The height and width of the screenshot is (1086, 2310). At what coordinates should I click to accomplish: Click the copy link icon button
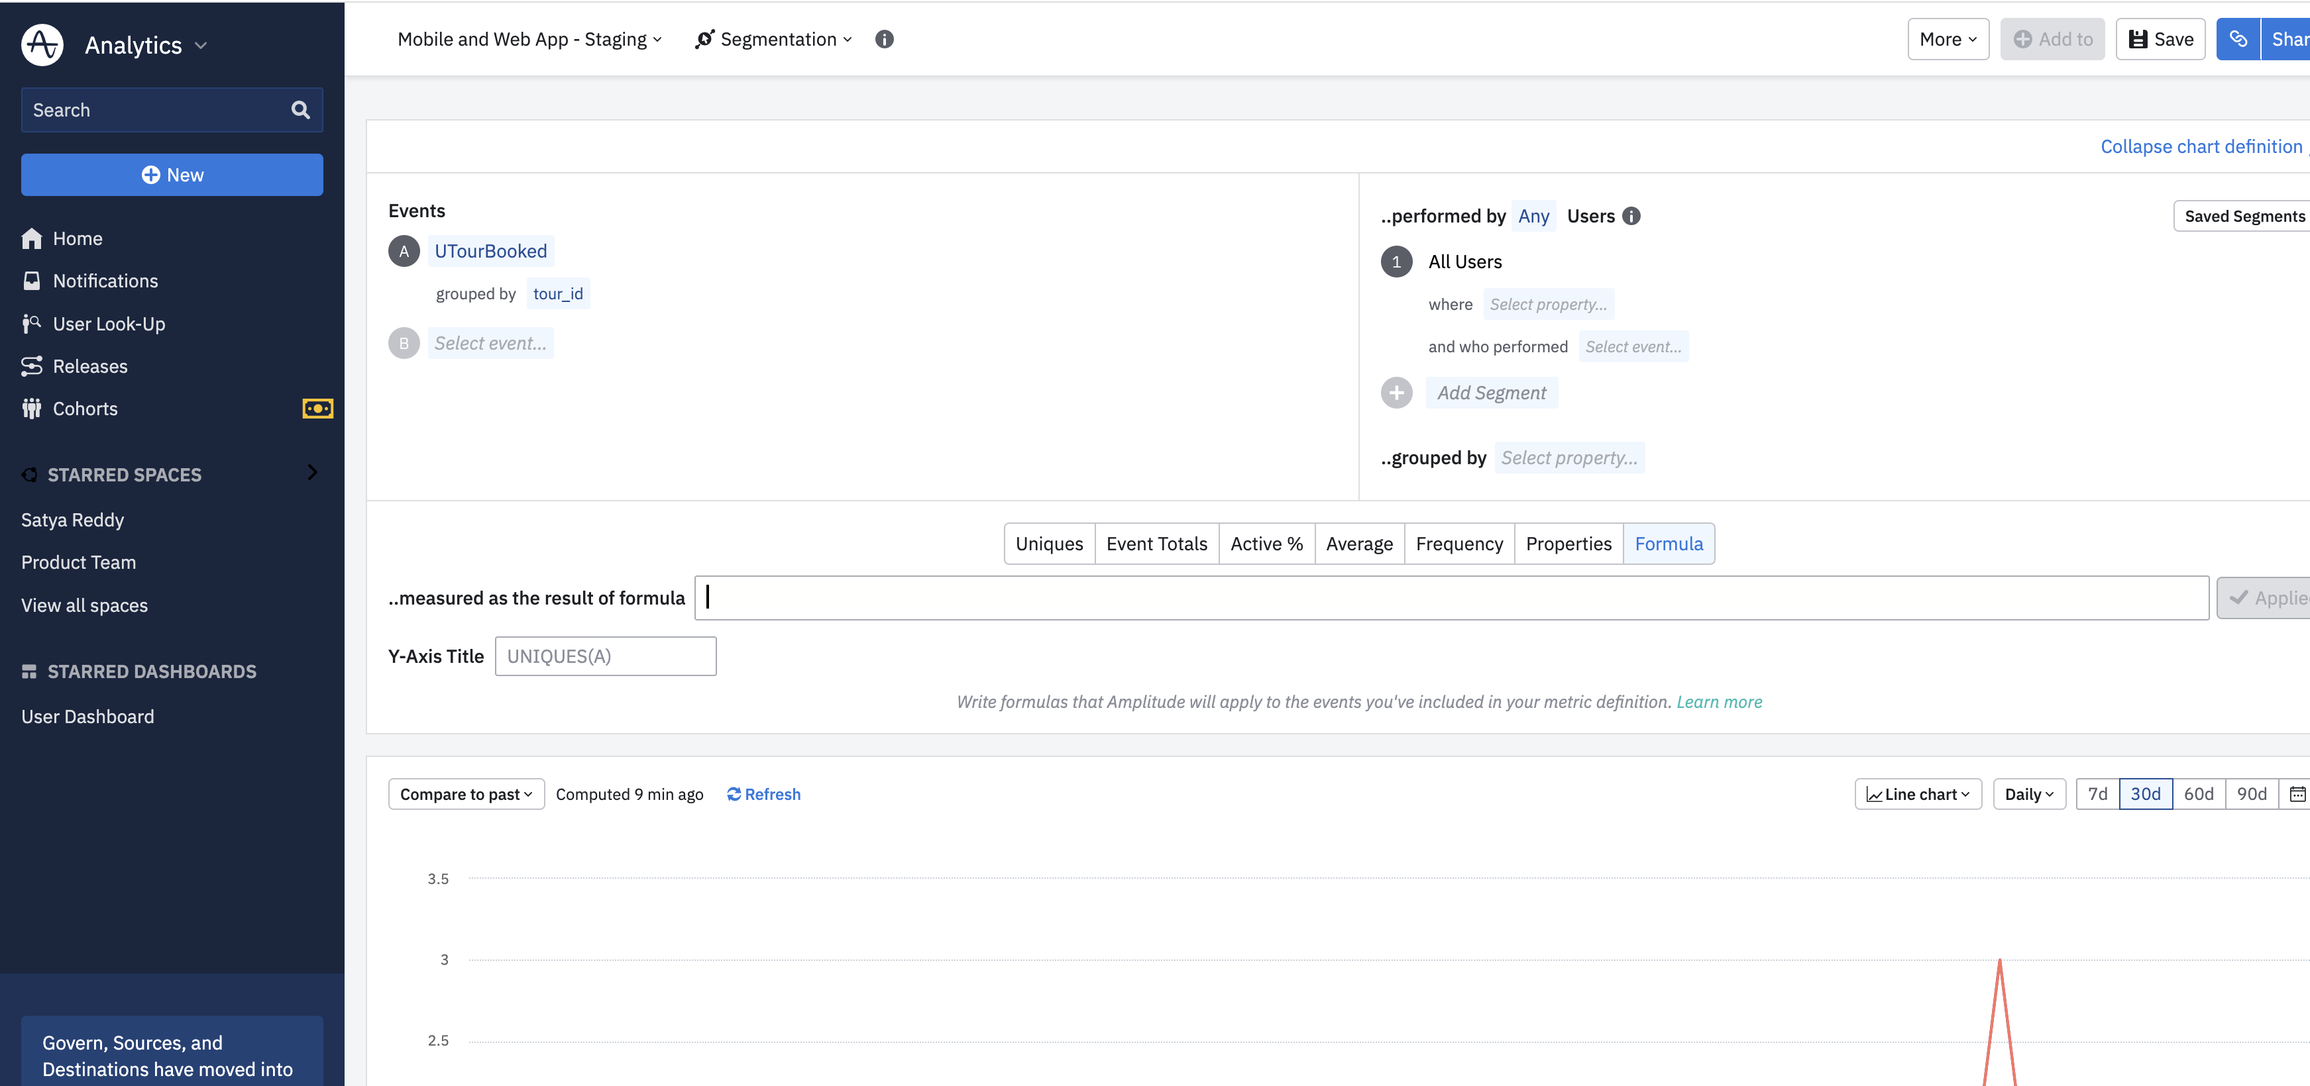(2237, 40)
